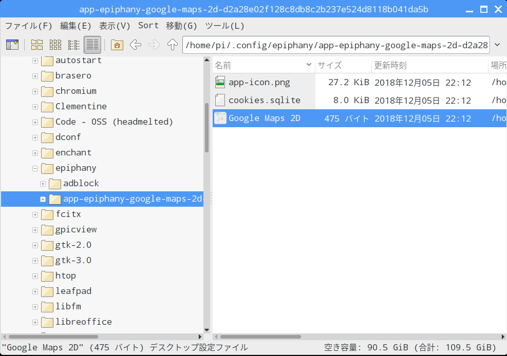Image resolution: width=507 pixels, height=356 pixels.
Task: Go up to parent folder
Action: 173,45
